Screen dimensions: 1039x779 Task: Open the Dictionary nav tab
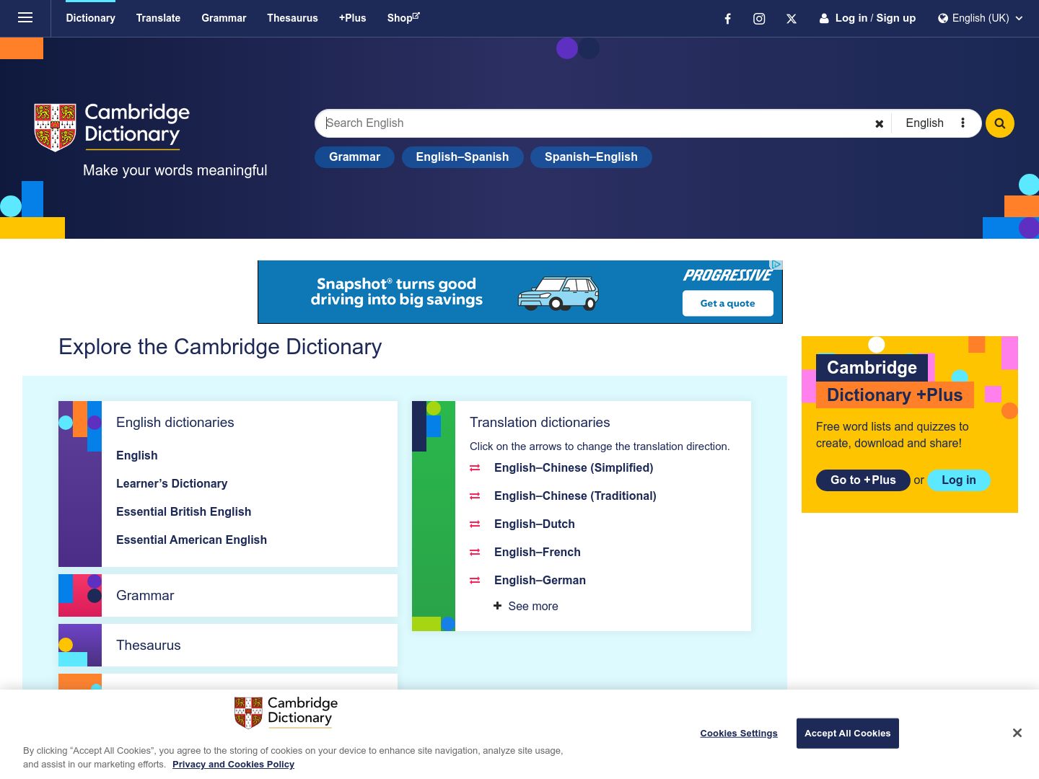[90, 18]
